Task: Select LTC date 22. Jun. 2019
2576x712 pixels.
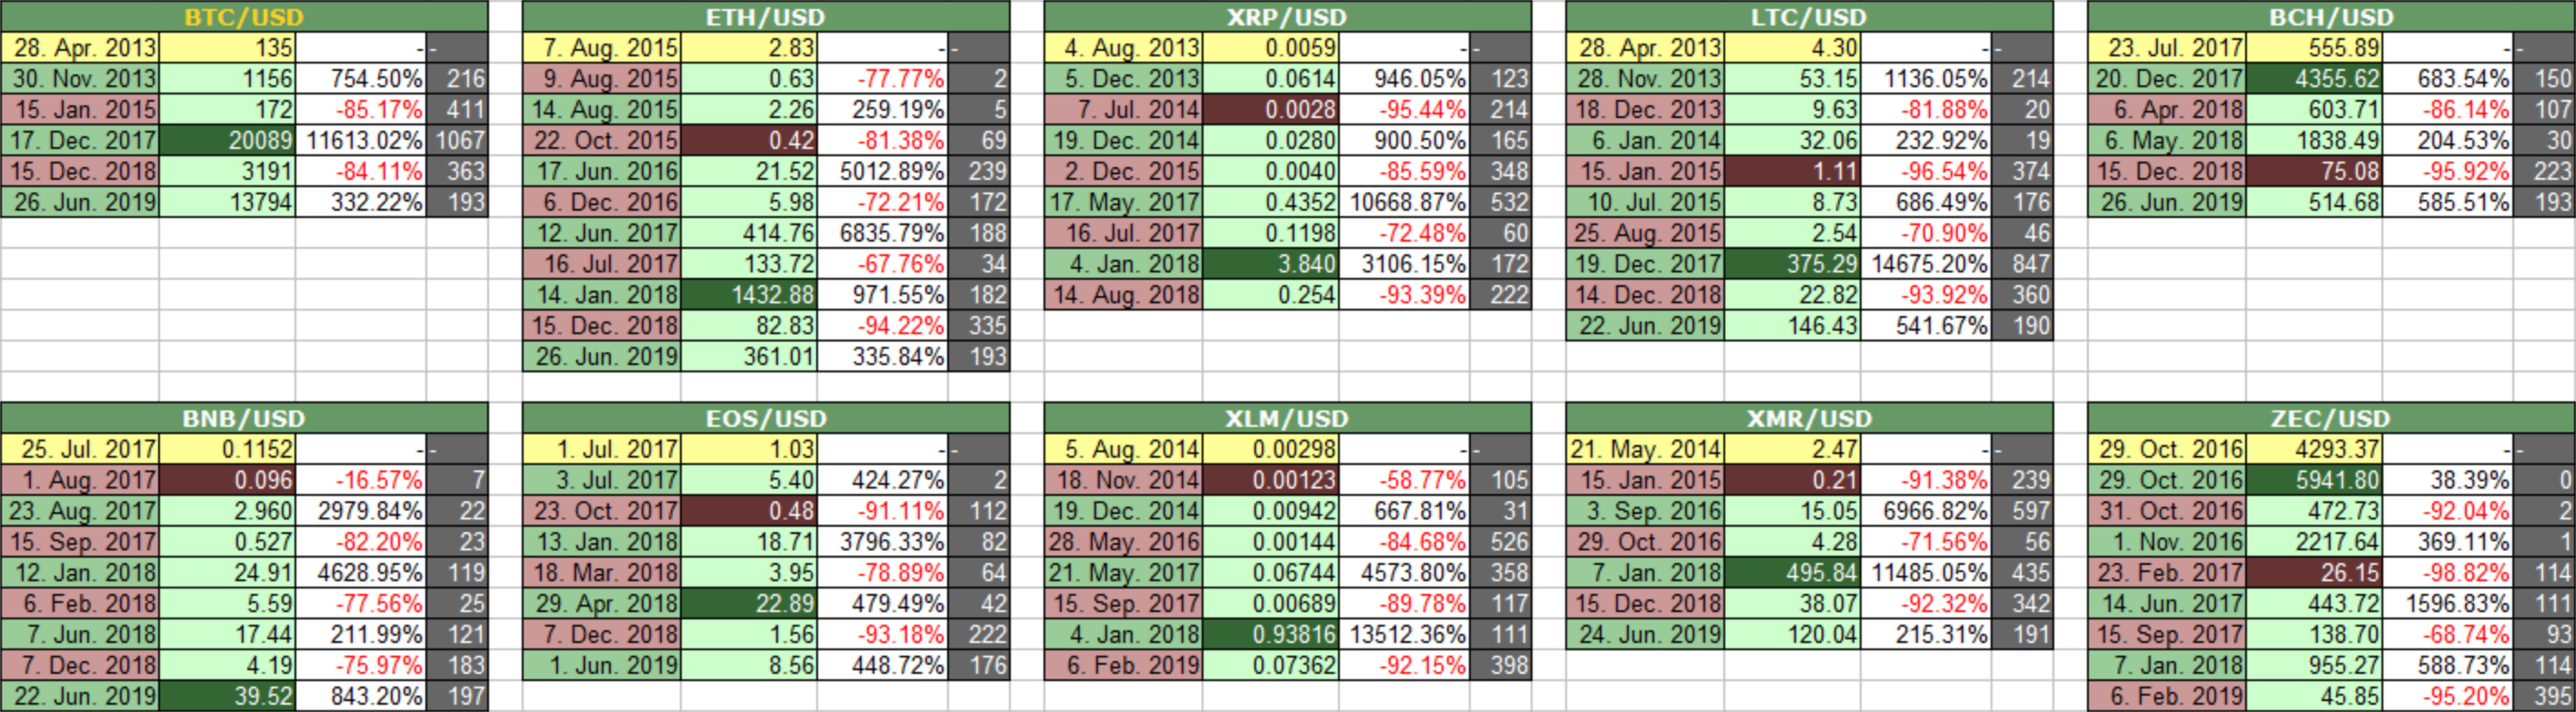Action: (1646, 327)
